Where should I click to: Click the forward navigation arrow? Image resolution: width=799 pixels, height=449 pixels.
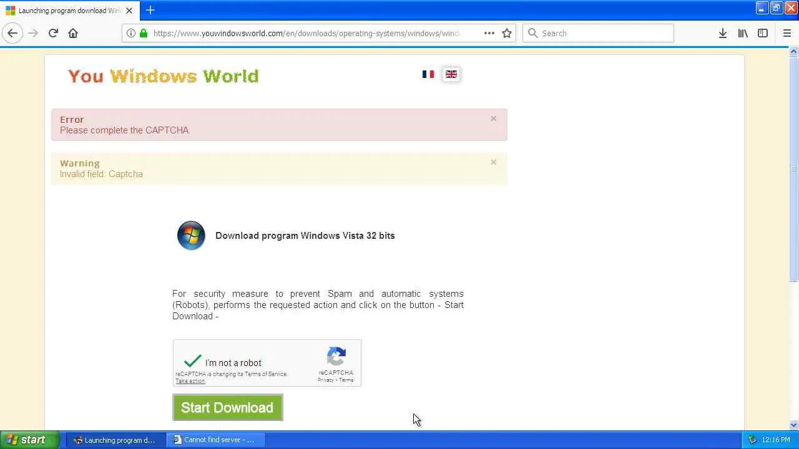[x=33, y=33]
